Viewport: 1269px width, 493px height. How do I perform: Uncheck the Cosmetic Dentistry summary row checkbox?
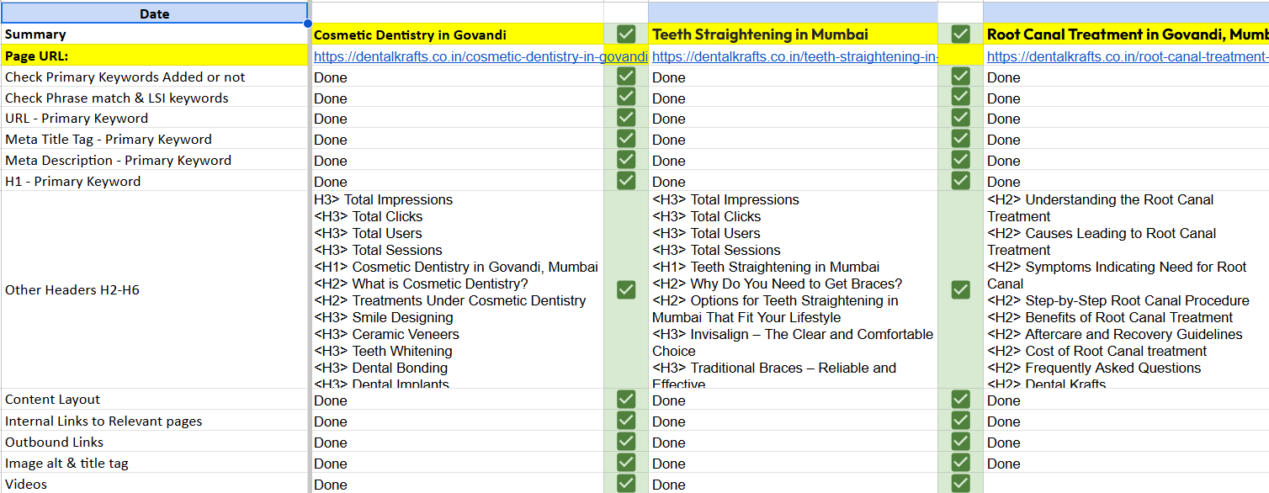click(626, 34)
